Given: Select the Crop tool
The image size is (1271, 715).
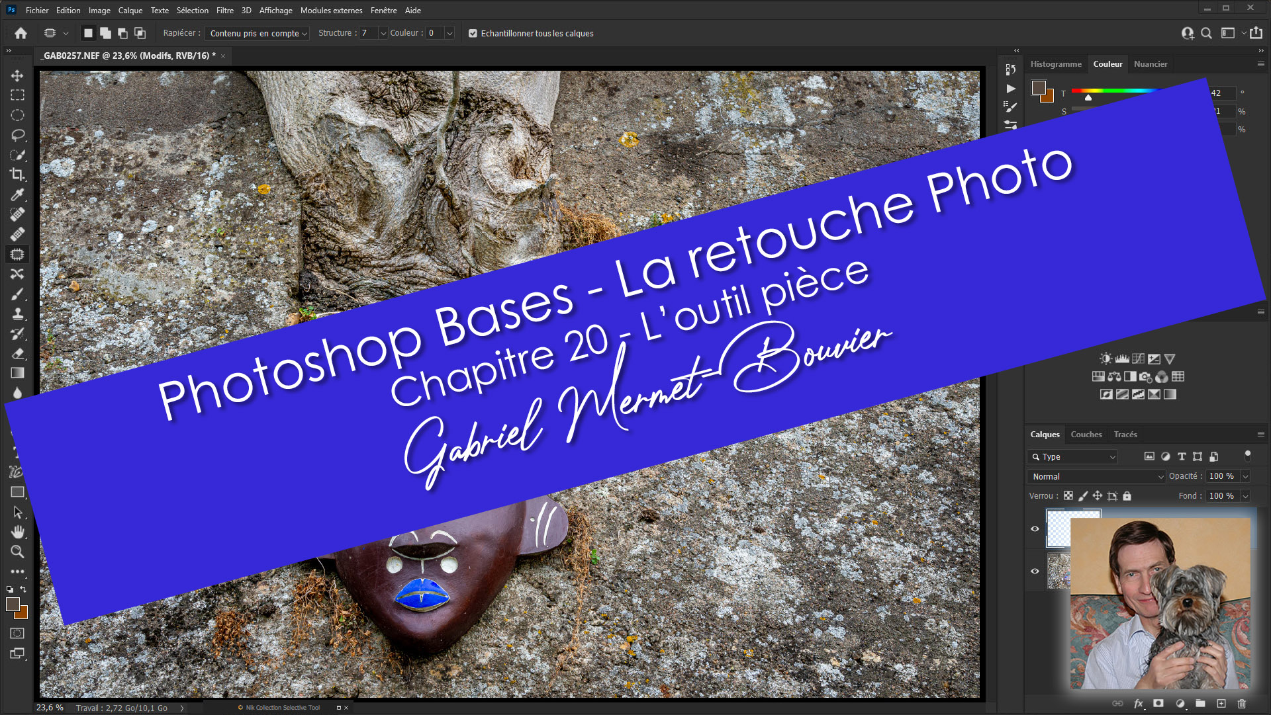Looking at the screenshot, I should pyautogui.click(x=17, y=175).
